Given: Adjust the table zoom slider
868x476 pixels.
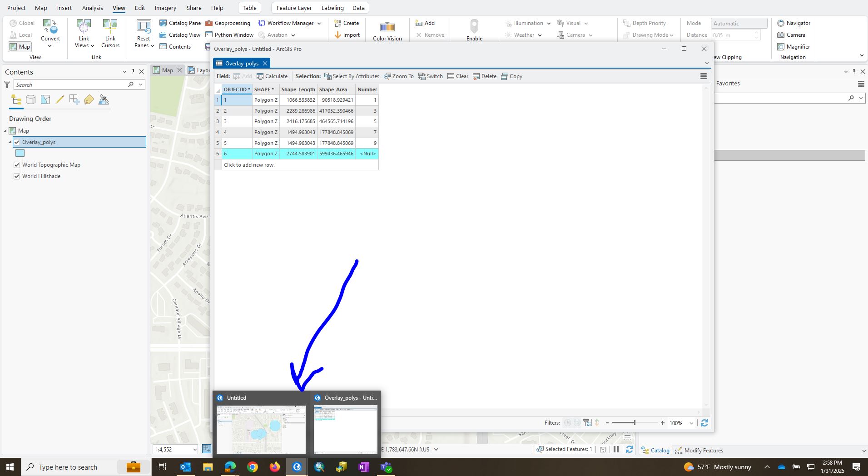Looking at the screenshot, I should [634, 422].
